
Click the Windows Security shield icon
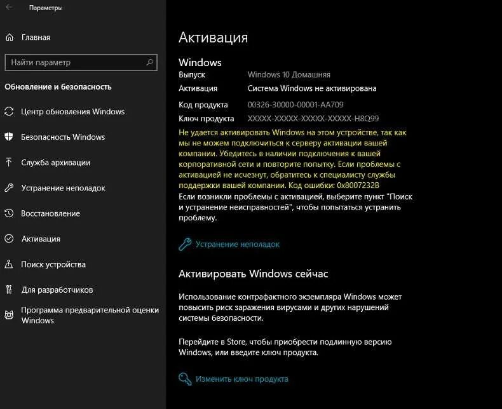9,137
